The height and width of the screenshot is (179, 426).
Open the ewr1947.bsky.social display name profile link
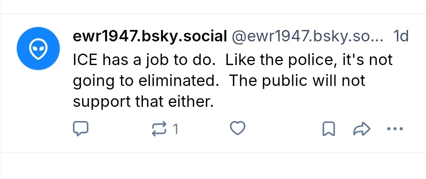149,37
